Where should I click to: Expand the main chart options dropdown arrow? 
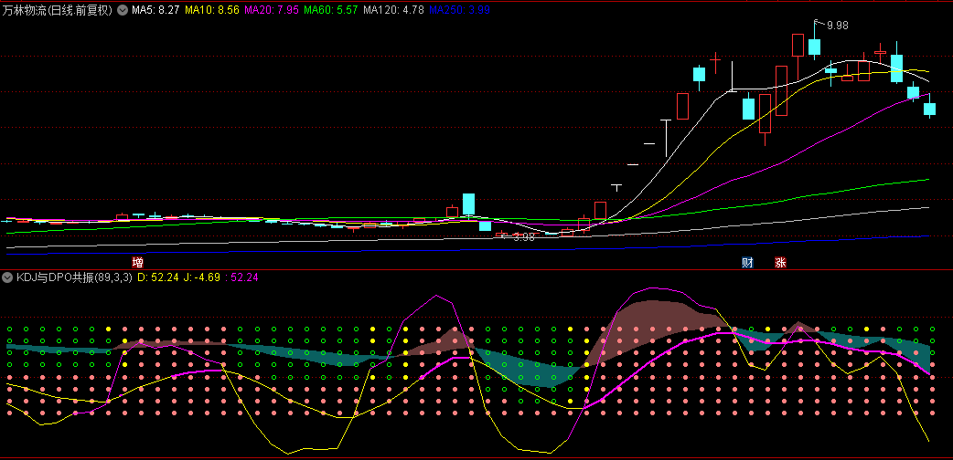pyautogui.click(x=123, y=11)
